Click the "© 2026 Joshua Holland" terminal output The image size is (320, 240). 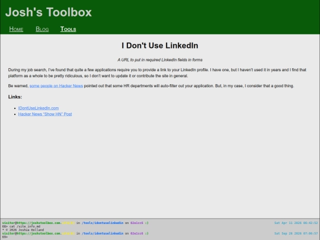(x=24, y=230)
